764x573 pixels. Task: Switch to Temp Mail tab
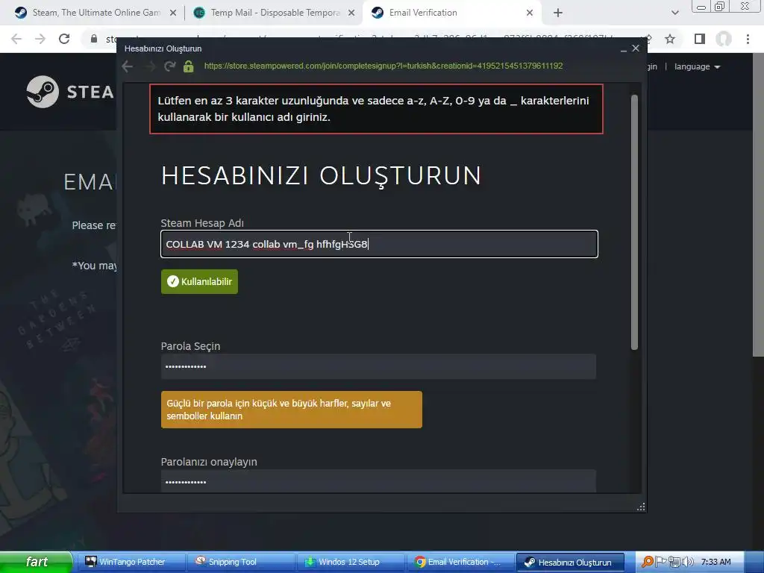[x=275, y=13]
